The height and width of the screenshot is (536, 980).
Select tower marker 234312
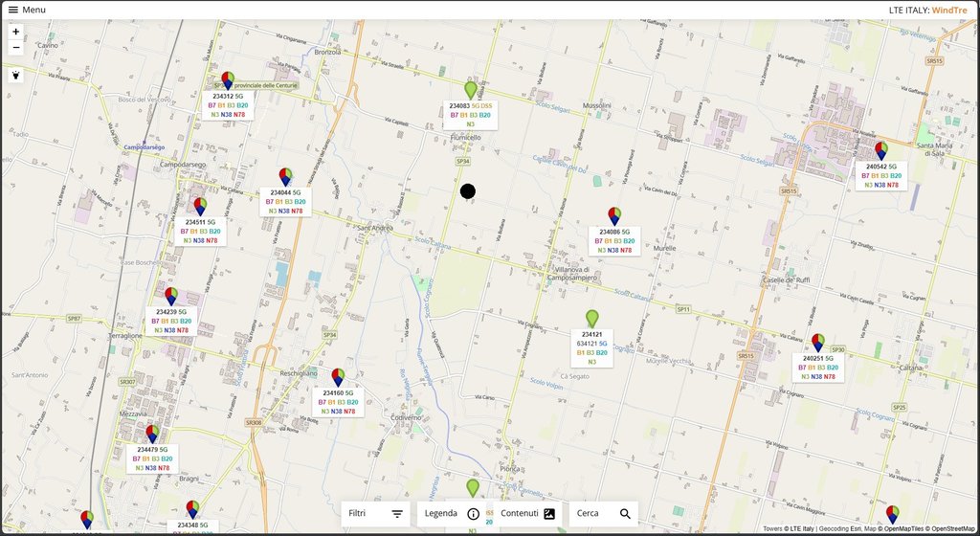[228, 80]
